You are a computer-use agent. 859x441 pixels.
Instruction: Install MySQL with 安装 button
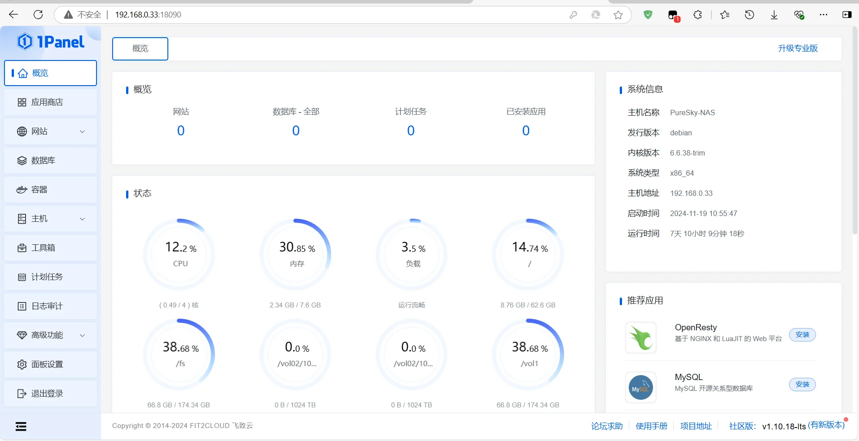pyautogui.click(x=802, y=385)
